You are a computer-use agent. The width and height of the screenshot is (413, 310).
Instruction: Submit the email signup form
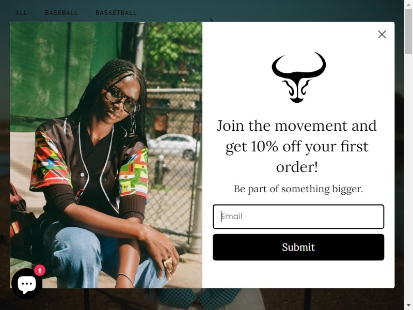pyautogui.click(x=298, y=247)
